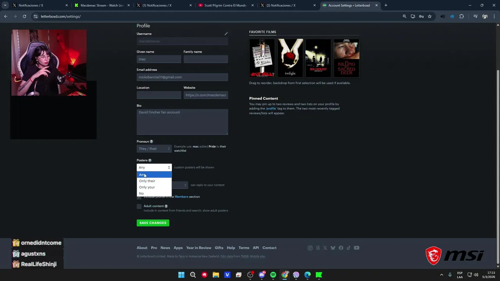Open the Threads icon in the footer
500x281 pixels.
click(x=318, y=248)
